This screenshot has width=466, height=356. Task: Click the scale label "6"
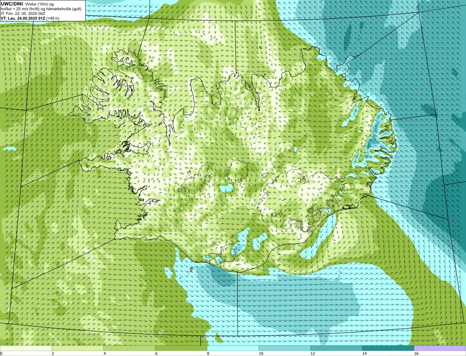coord(156,353)
